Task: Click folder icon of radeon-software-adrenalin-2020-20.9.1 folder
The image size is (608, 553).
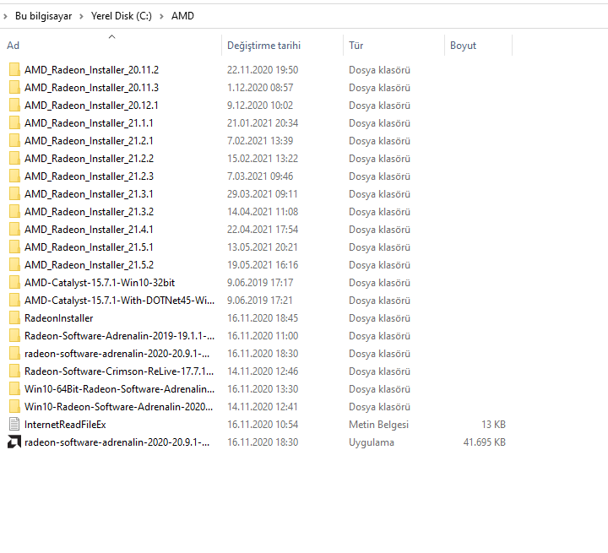Action: click(14, 354)
